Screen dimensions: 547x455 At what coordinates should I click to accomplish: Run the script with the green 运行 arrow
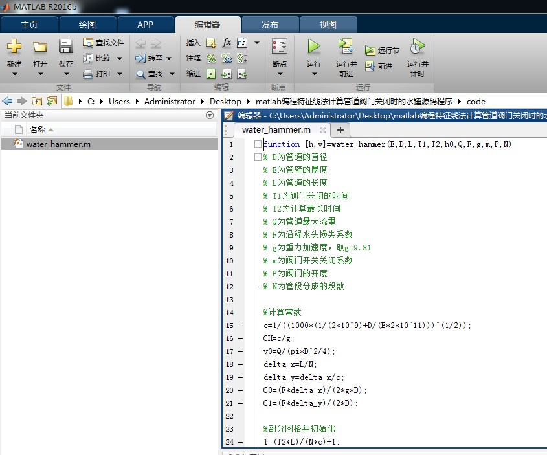pos(313,47)
